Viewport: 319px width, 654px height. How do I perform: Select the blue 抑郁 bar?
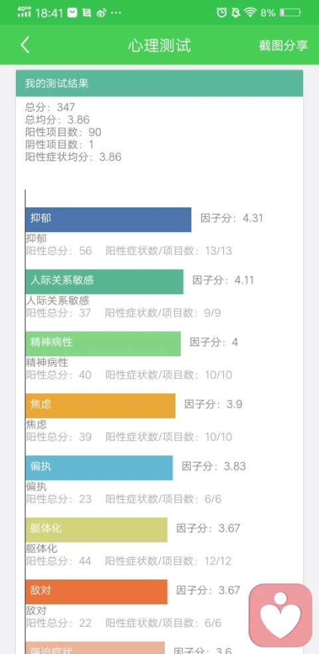tap(108, 219)
